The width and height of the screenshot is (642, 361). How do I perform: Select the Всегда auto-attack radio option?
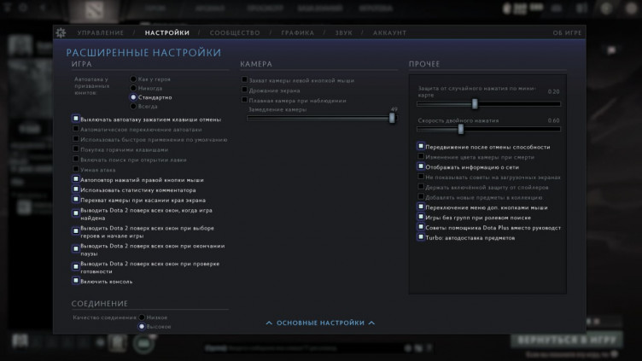pos(134,107)
